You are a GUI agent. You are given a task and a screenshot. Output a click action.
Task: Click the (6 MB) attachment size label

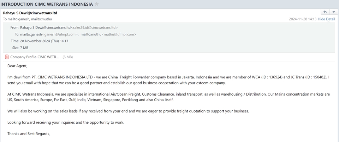[67, 57]
